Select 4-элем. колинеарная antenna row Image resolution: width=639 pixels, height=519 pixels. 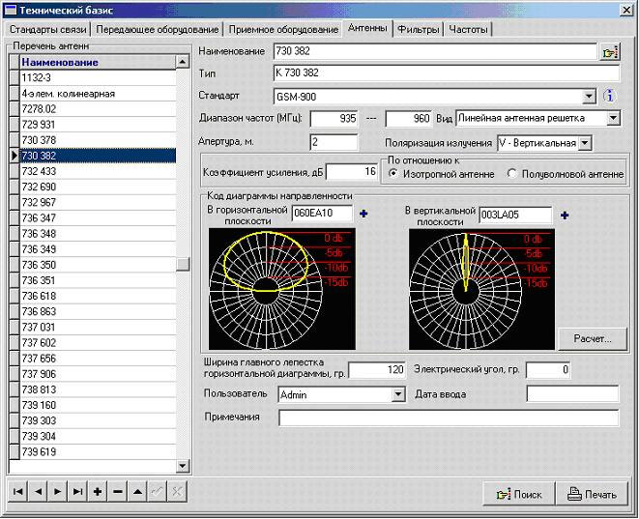98,94
